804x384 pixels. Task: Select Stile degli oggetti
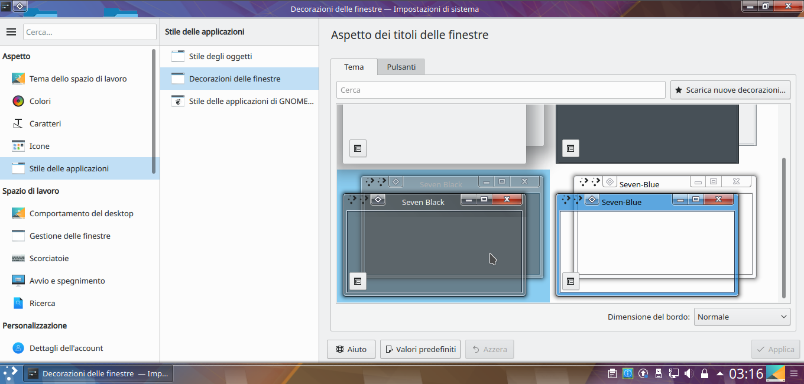(239, 56)
